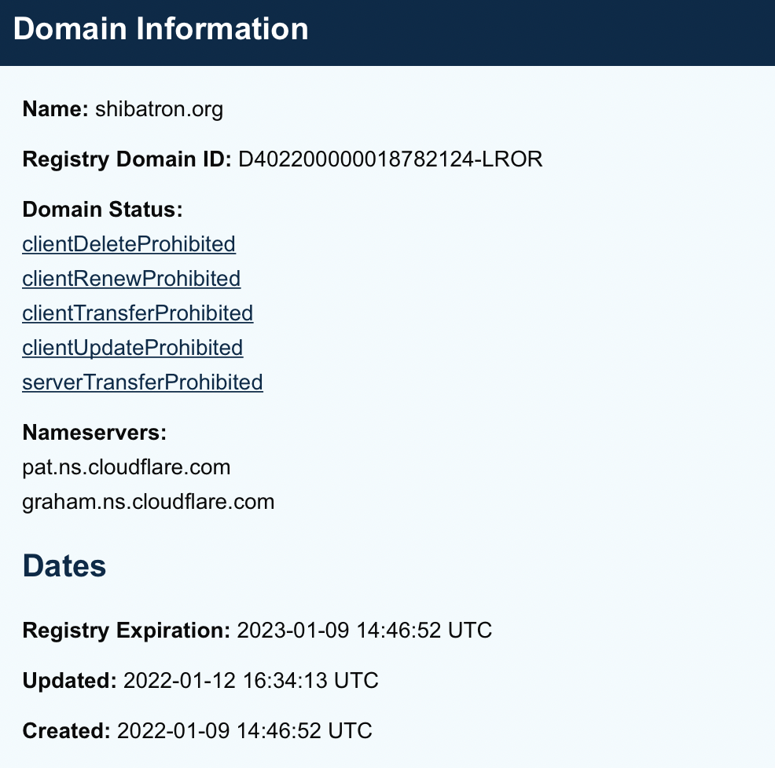Click the Created timestamp value
The image size is (775, 768).
coord(244,730)
